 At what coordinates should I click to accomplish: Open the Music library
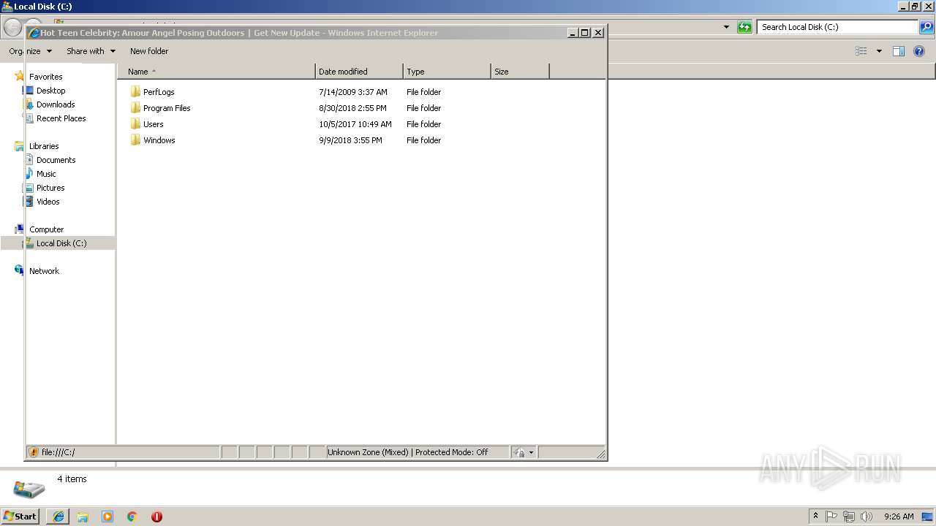[x=46, y=174]
